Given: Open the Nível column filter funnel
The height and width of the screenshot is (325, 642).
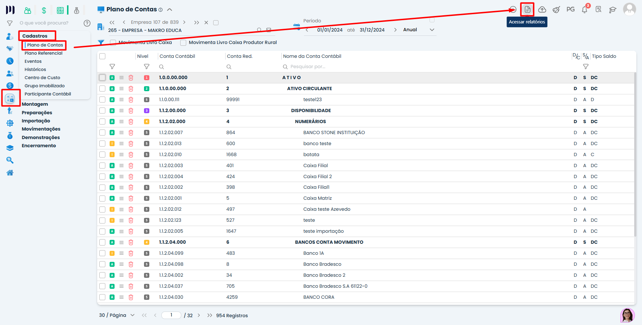Looking at the screenshot, I should (146, 67).
